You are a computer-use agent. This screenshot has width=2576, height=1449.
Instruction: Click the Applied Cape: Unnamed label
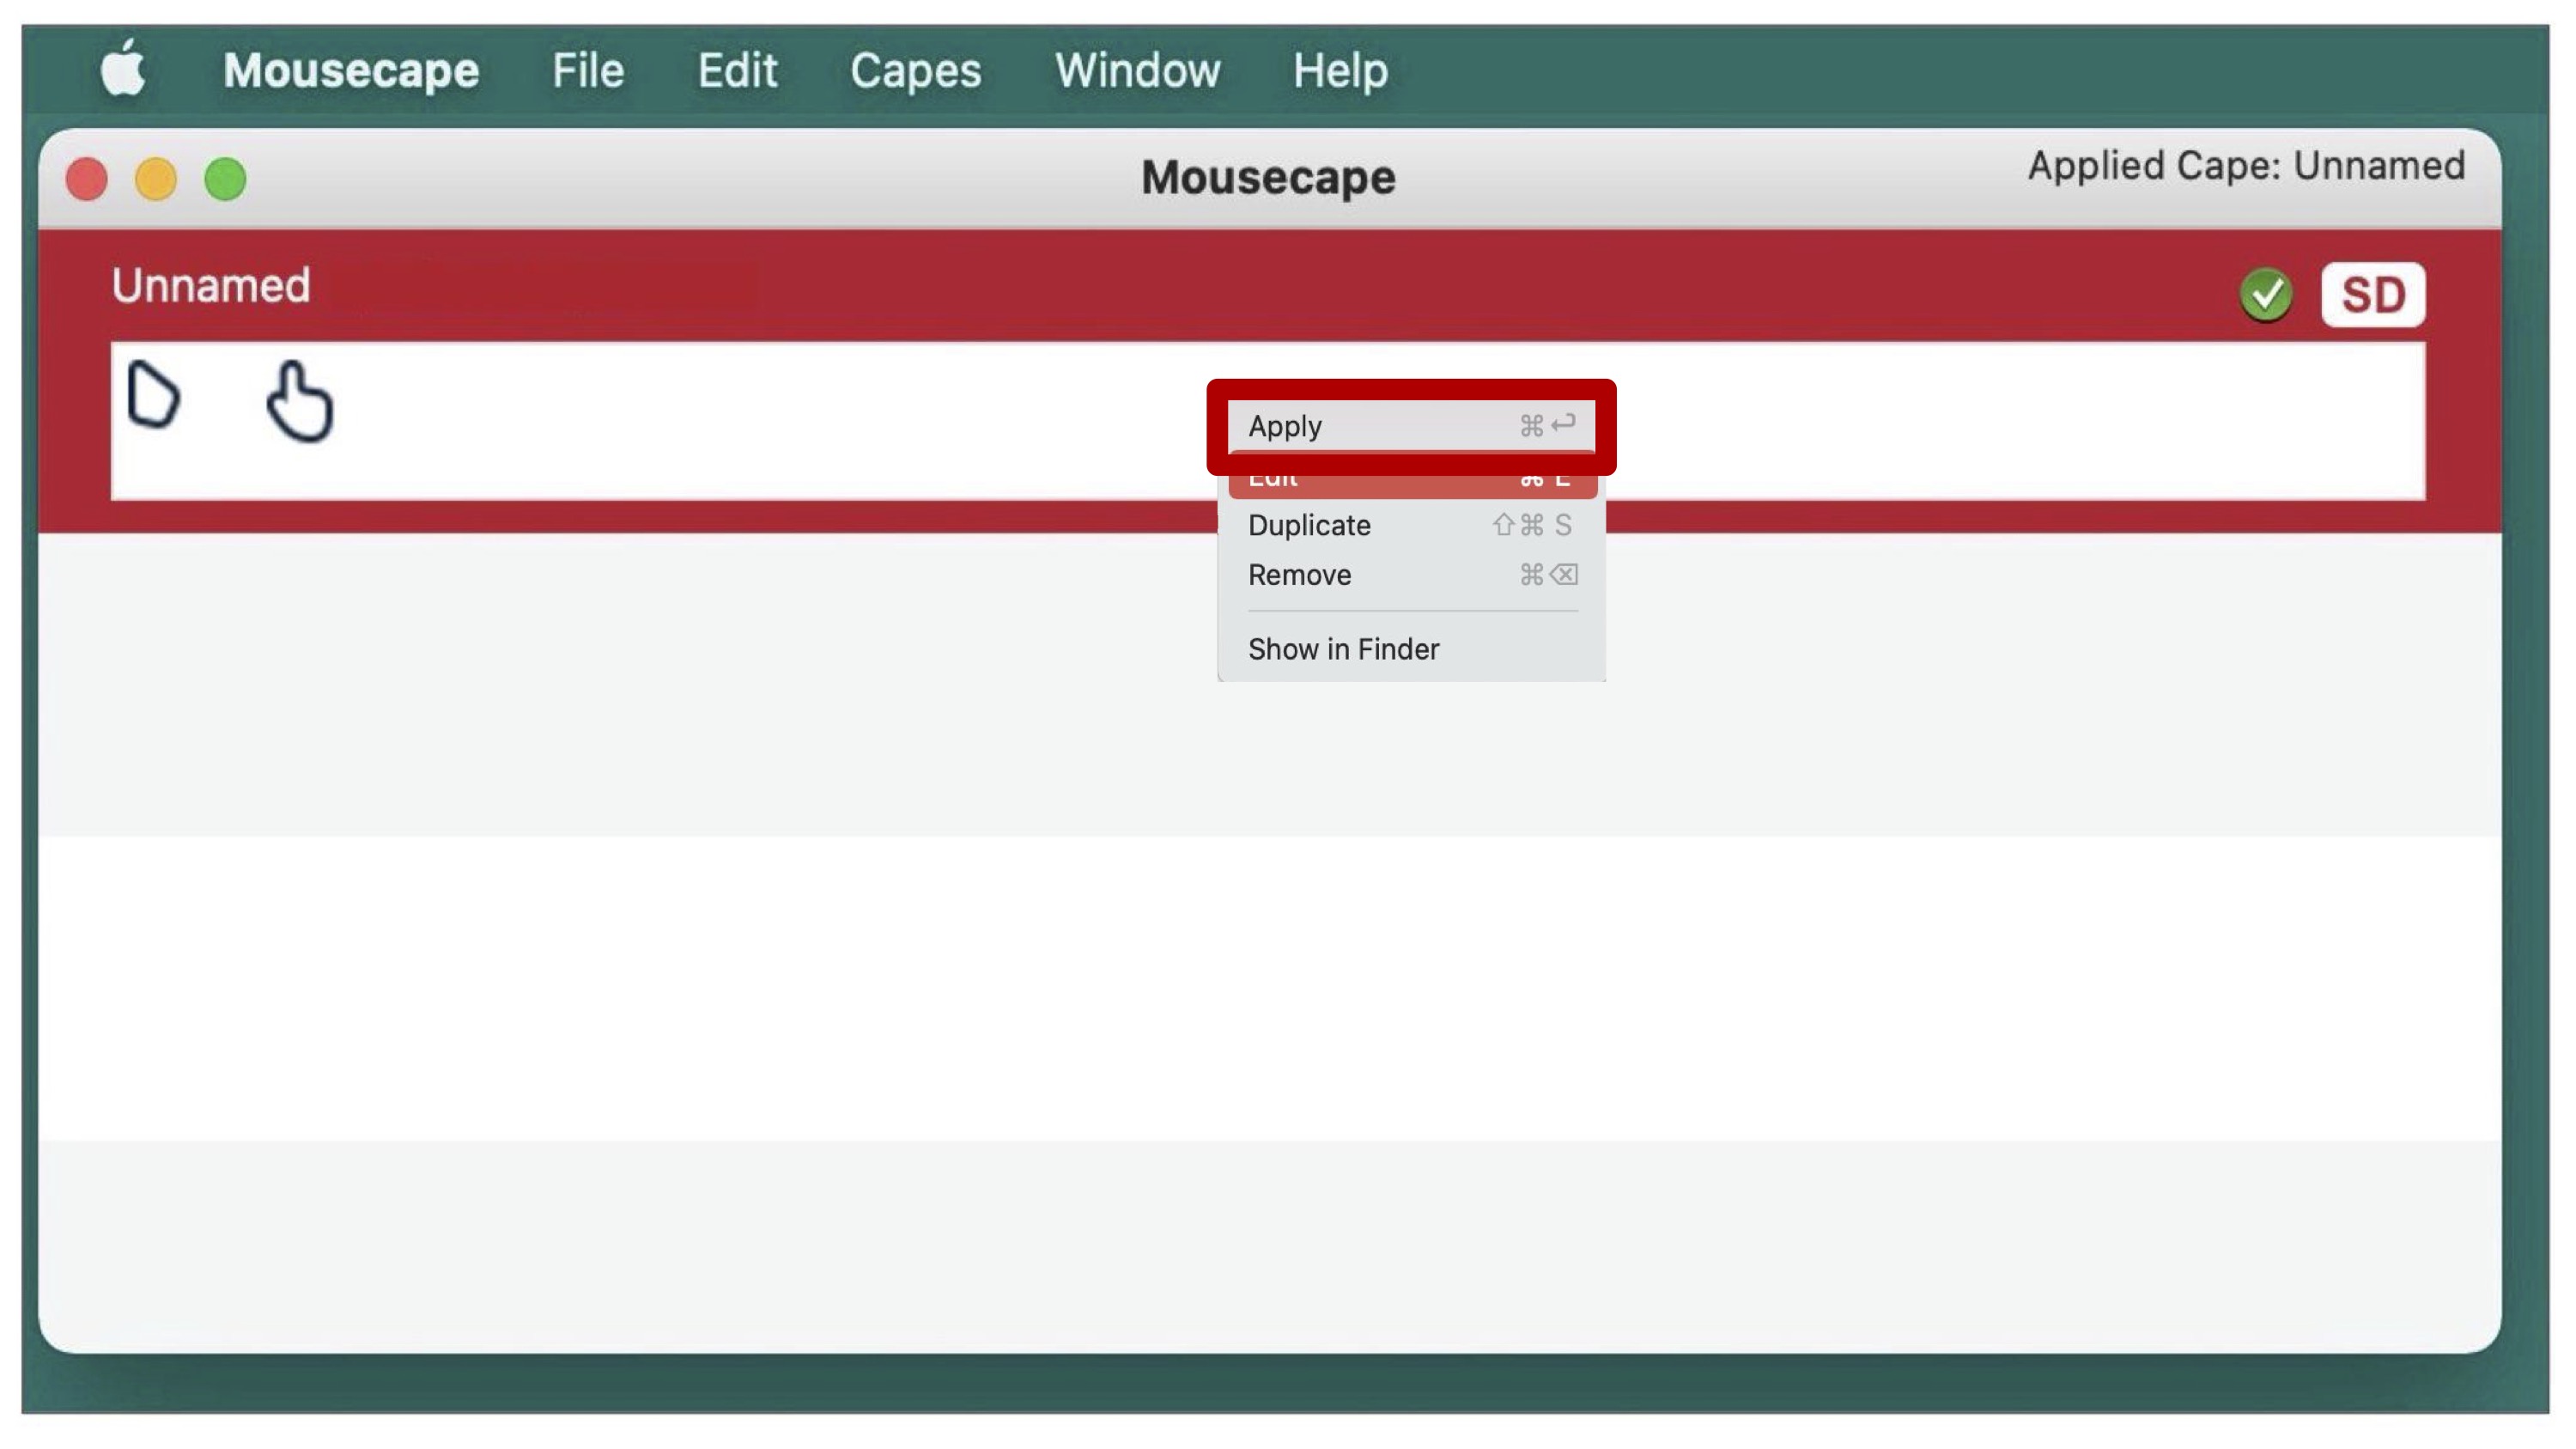coord(2246,165)
